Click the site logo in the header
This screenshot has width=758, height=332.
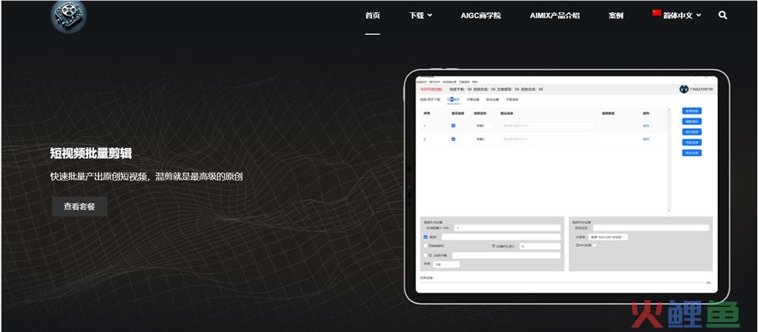(69, 16)
